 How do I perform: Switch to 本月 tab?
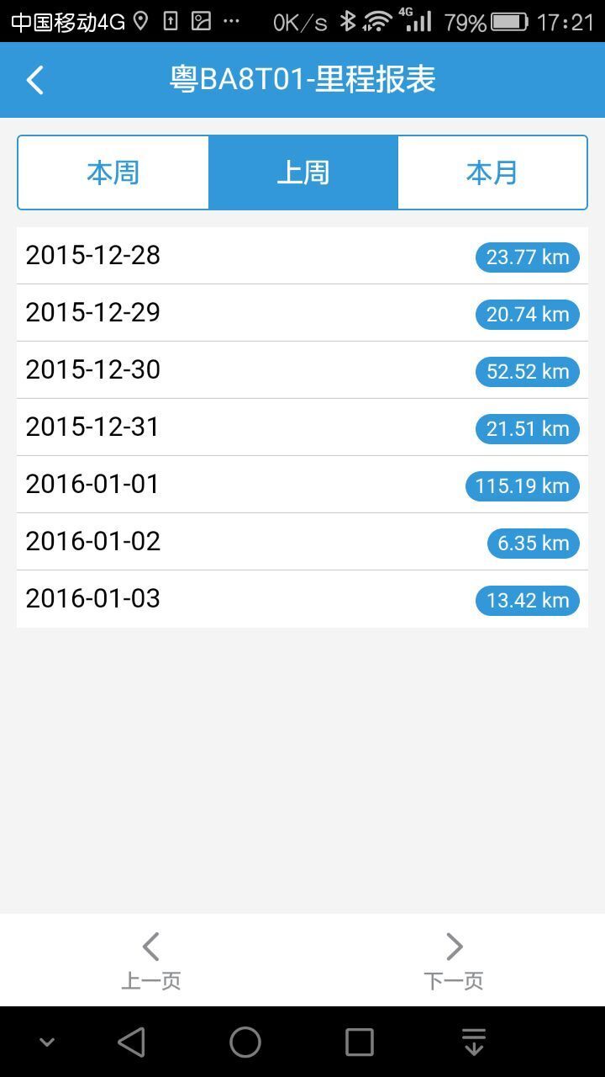[x=492, y=172]
